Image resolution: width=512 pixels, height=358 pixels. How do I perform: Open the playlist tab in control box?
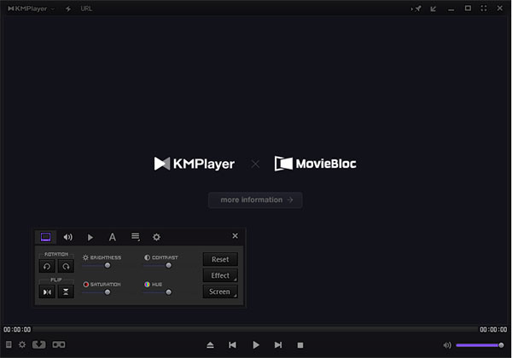click(x=135, y=237)
